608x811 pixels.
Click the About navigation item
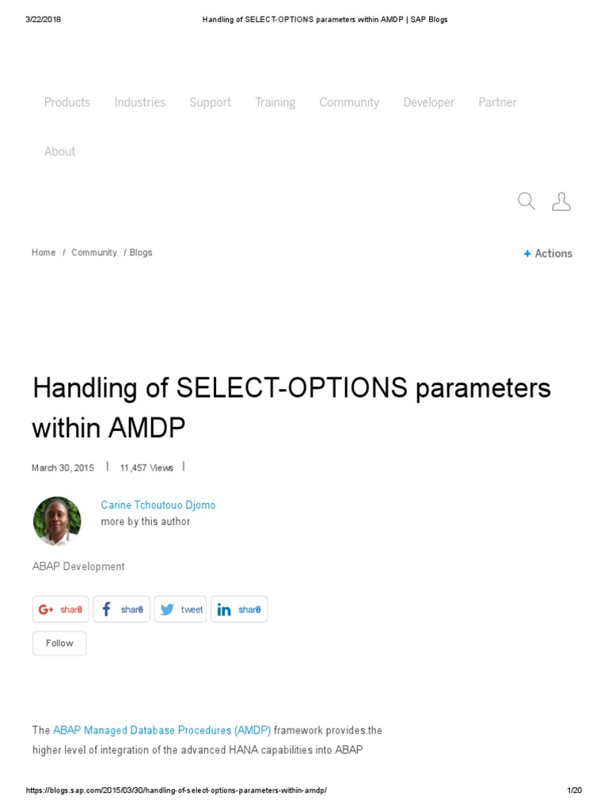(x=60, y=151)
